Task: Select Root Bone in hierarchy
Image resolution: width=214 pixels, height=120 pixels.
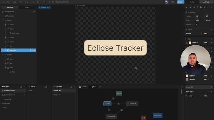Action: [15, 33]
